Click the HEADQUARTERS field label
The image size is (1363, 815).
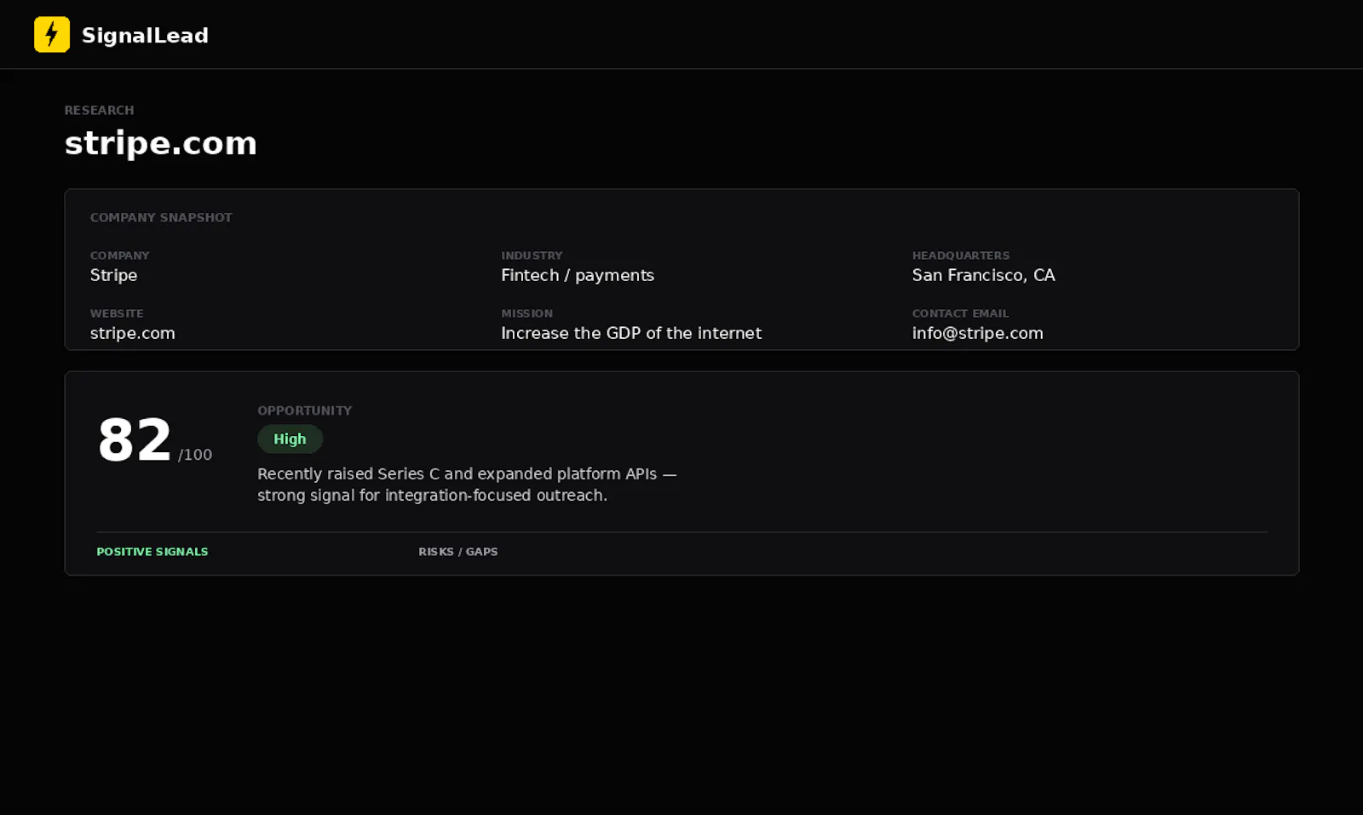tap(961, 255)
